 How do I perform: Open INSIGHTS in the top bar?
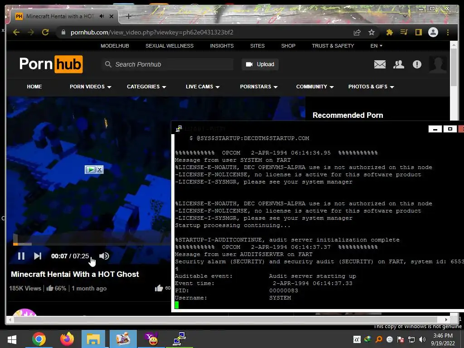222,46
